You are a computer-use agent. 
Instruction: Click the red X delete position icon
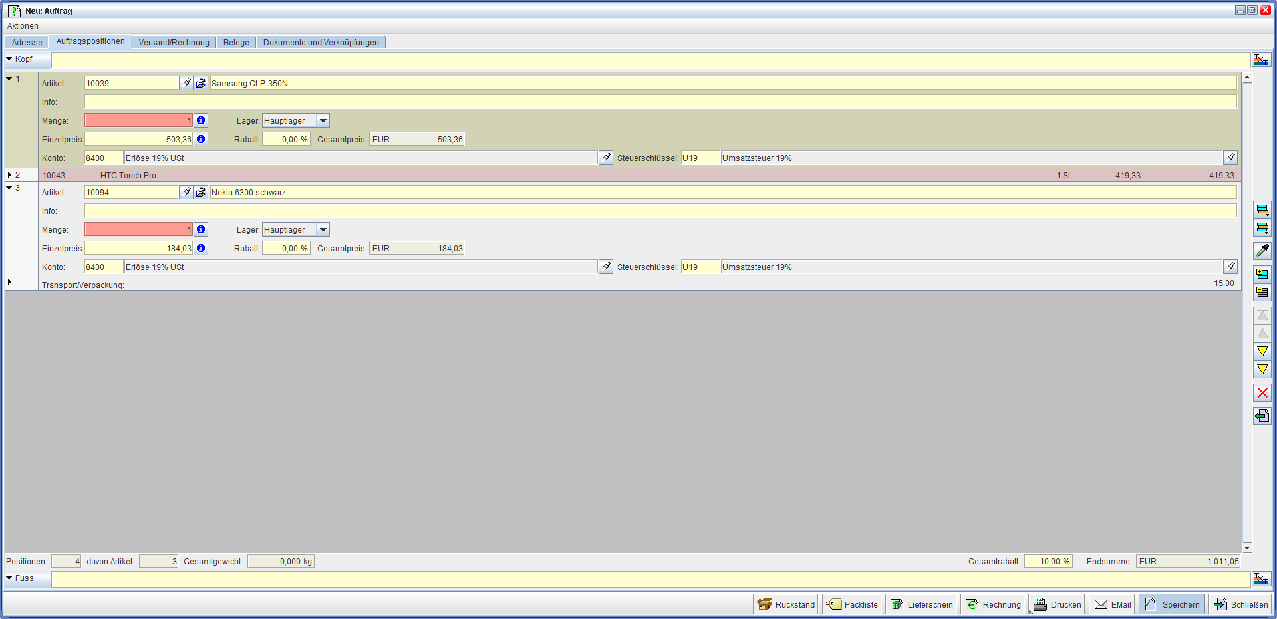pos(1262,393)
